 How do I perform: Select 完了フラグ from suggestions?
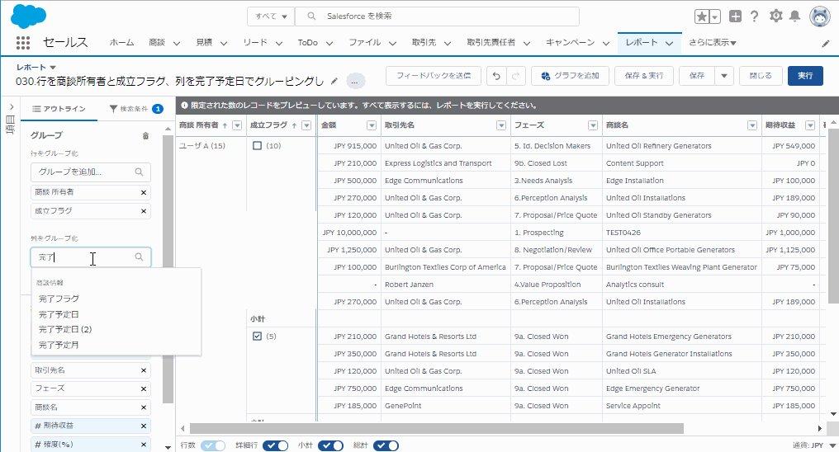[x=59, y=299]
